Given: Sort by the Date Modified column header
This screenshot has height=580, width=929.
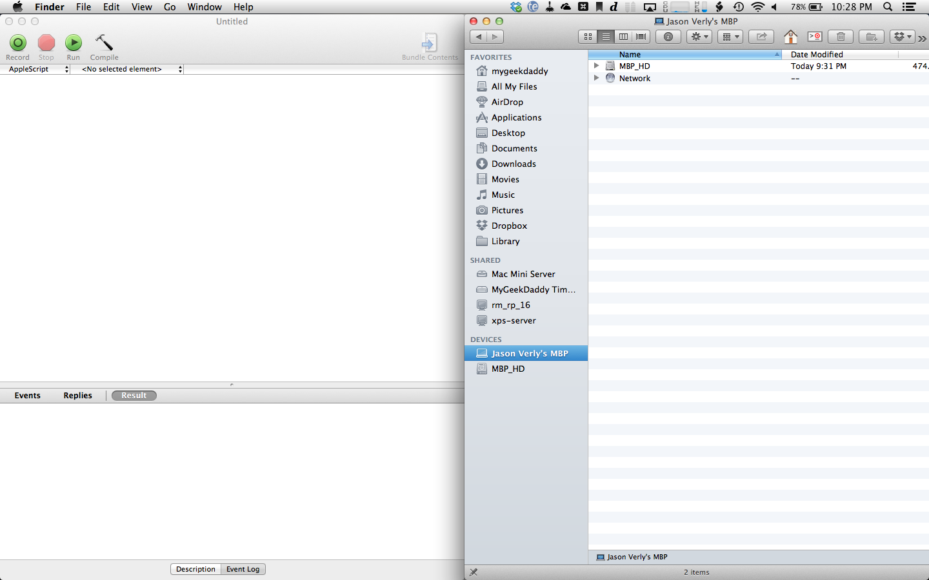Looking at the screenshot, I should (840, 55).
